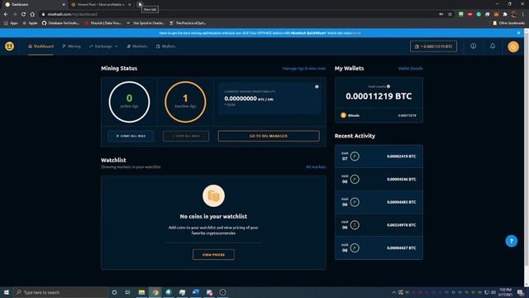Open the Wallets nav item
529x298 pixels.
165,46
